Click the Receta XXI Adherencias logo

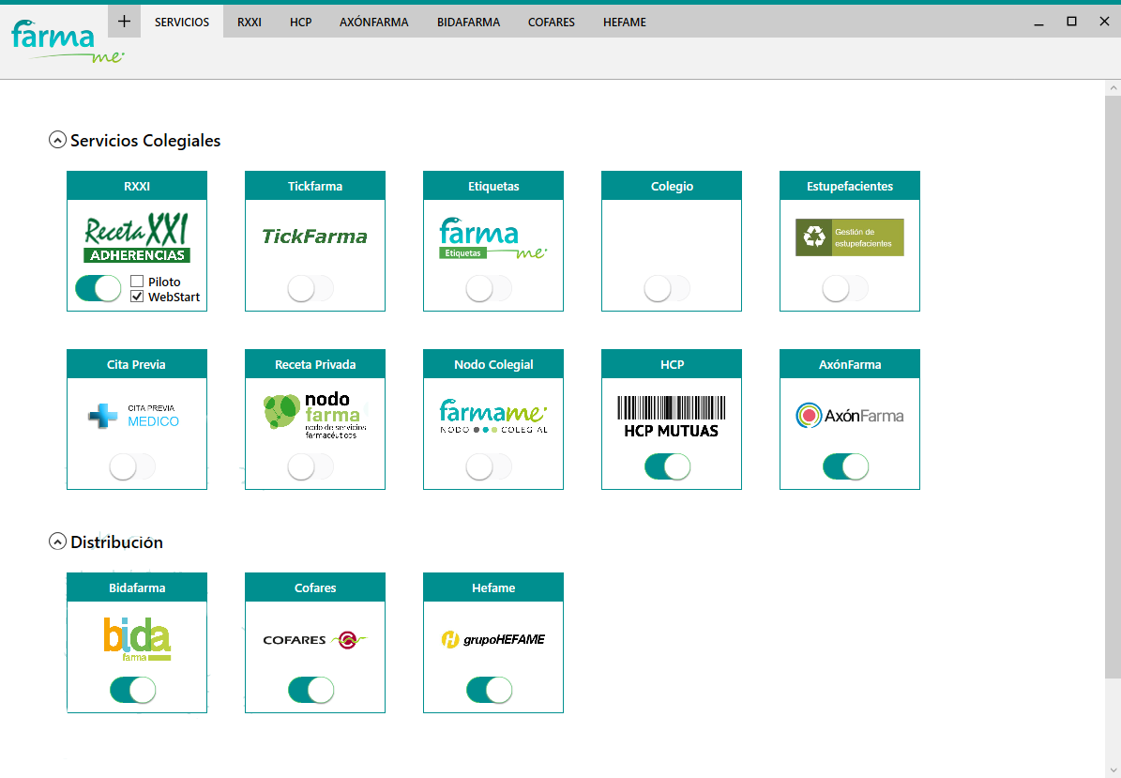[x=137, y=237]
